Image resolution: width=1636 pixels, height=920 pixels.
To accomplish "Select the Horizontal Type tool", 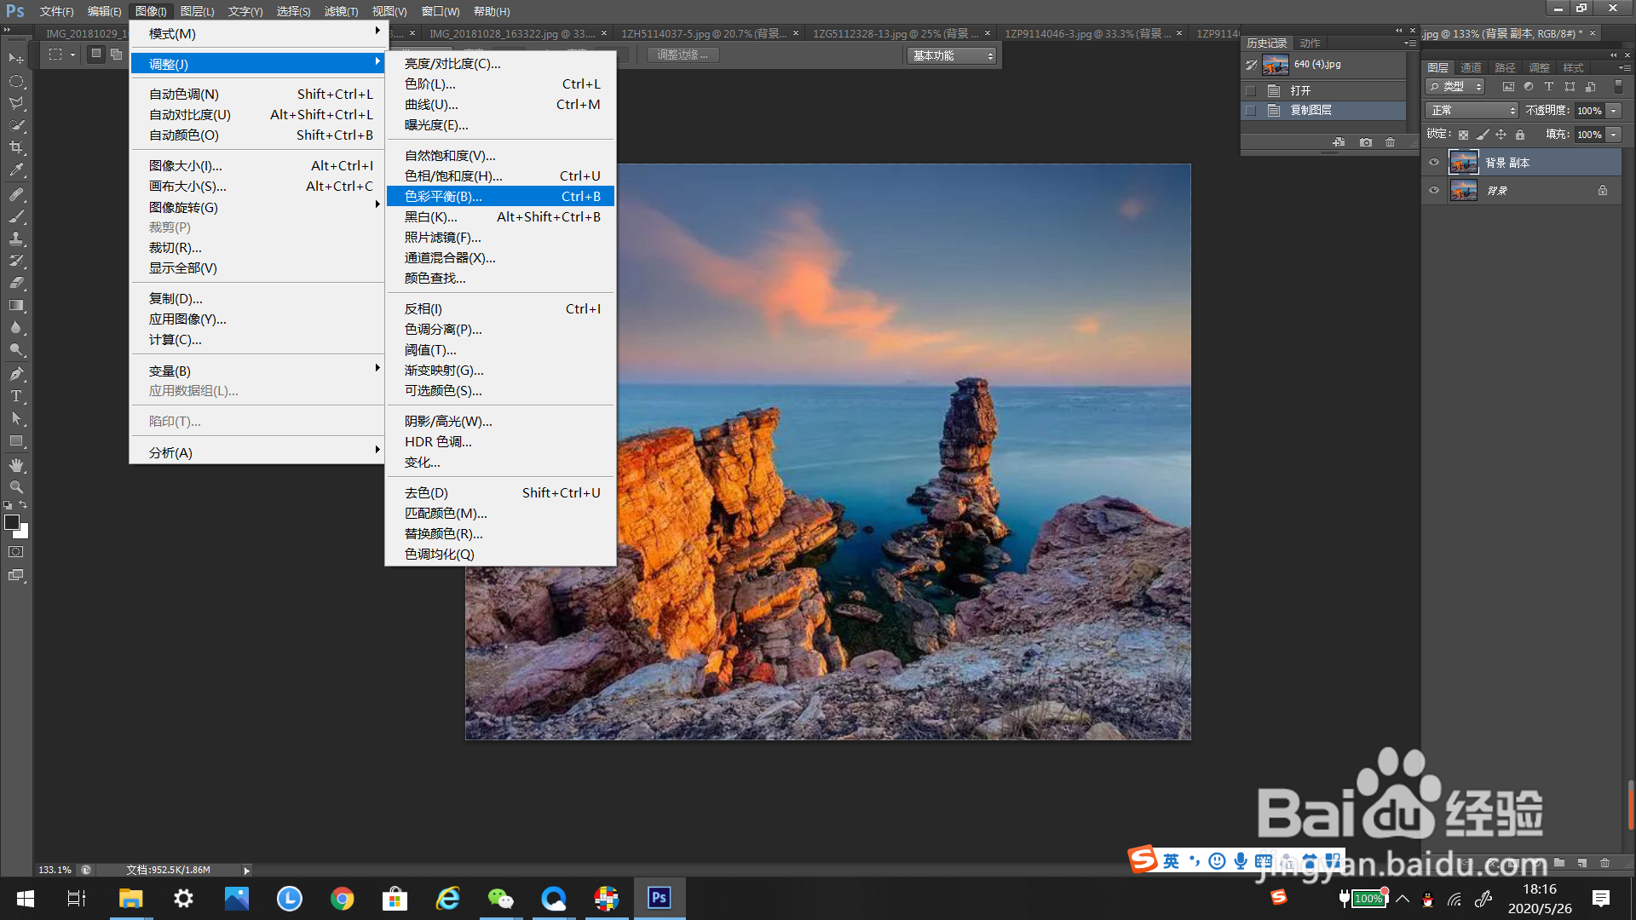I will [x=16, y=396].
